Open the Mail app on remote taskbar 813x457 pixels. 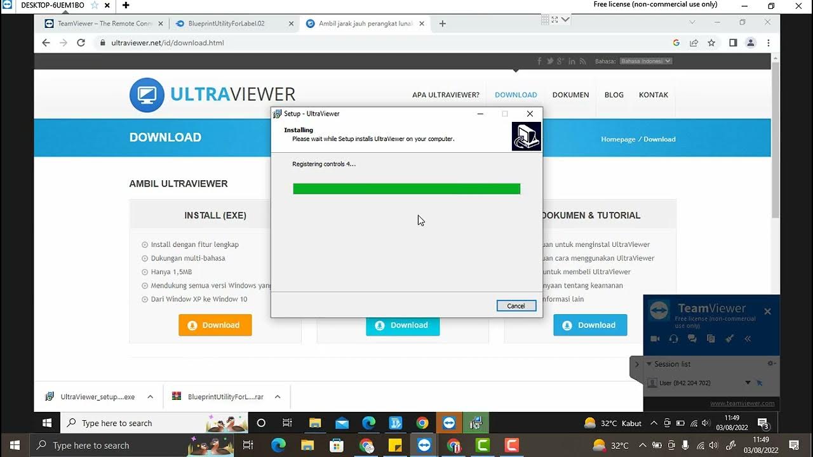coord(342,423)
